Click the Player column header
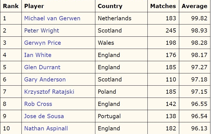The height and width of the screenshot is (134, 211). pos(34,6)
